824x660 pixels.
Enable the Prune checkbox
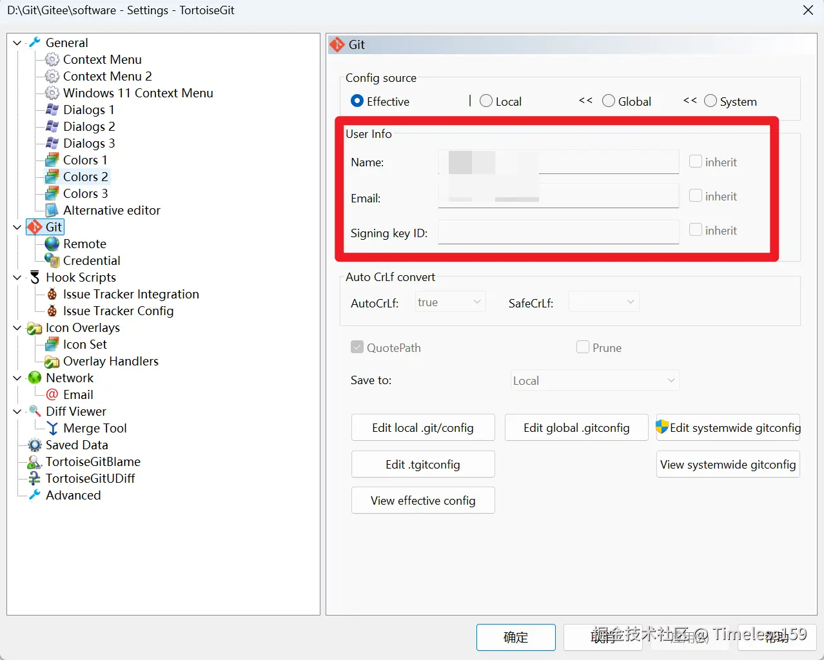[583, 347]
